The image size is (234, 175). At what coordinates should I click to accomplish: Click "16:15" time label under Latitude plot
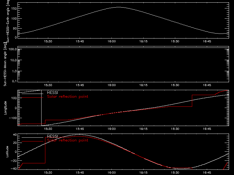point(143,173)
